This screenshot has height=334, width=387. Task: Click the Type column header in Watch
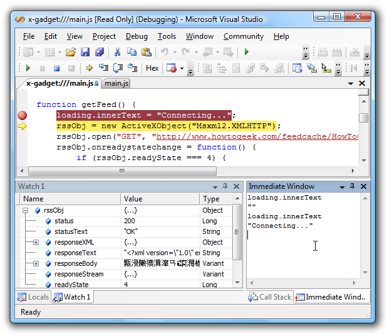click(x=216, y=199)
